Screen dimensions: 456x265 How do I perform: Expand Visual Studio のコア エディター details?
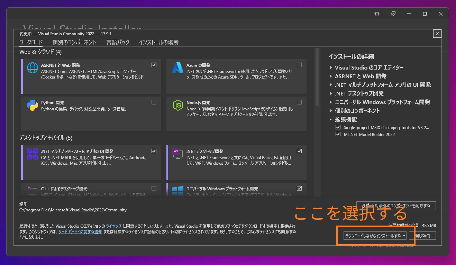331,68
